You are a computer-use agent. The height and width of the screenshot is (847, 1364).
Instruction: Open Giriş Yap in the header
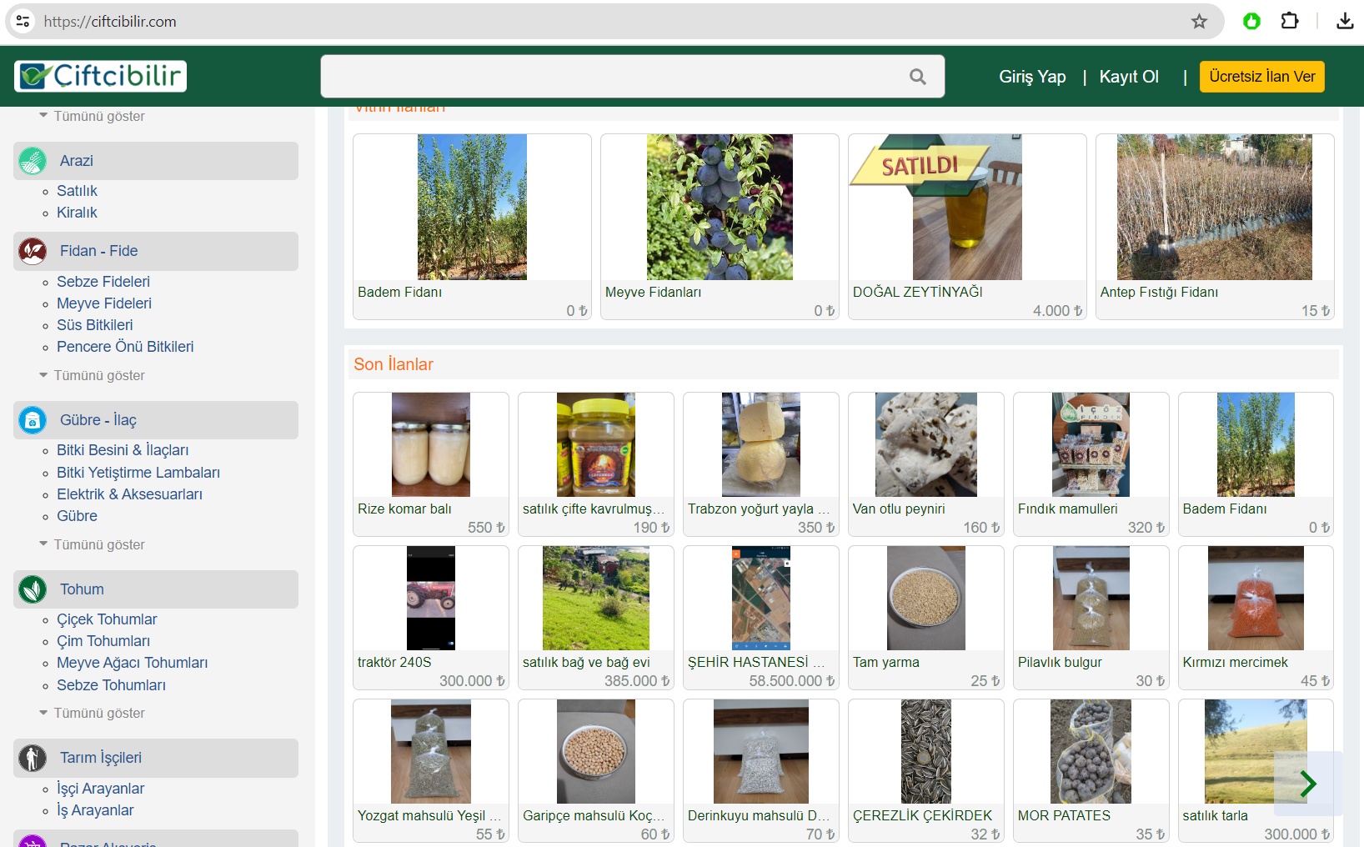pos(1032,77)
